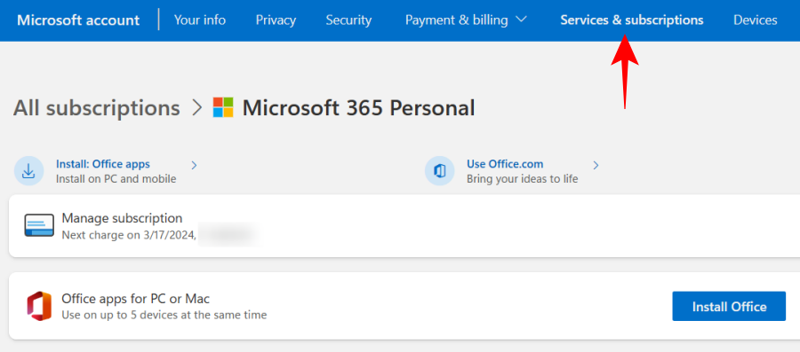The width and height of the screenshot is (800, 352).
Task: Open the Privacy tab
Action: [276, 20]
